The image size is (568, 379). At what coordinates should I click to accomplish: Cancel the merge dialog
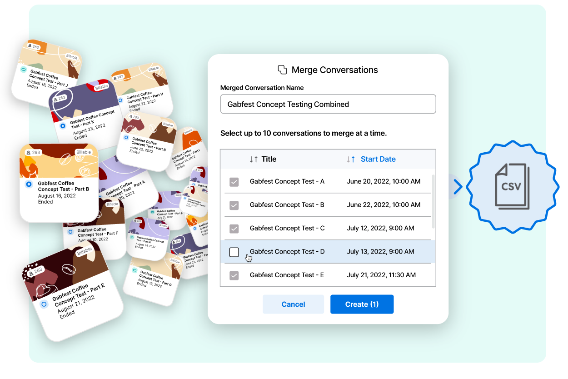293,304
